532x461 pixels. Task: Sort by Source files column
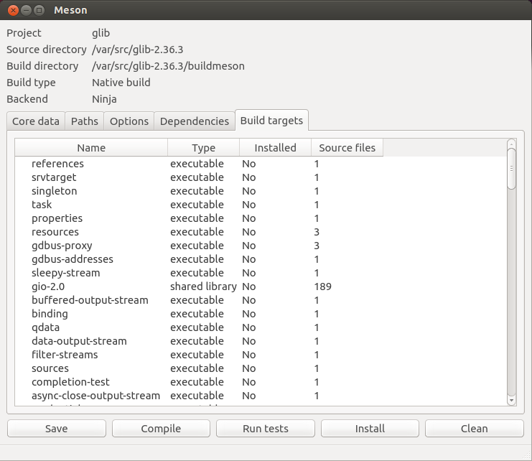(x=347, y=148)
